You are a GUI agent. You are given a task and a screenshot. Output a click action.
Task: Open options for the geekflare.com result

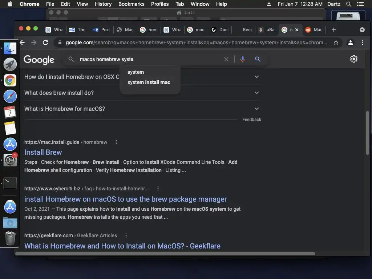click(126, 235)
